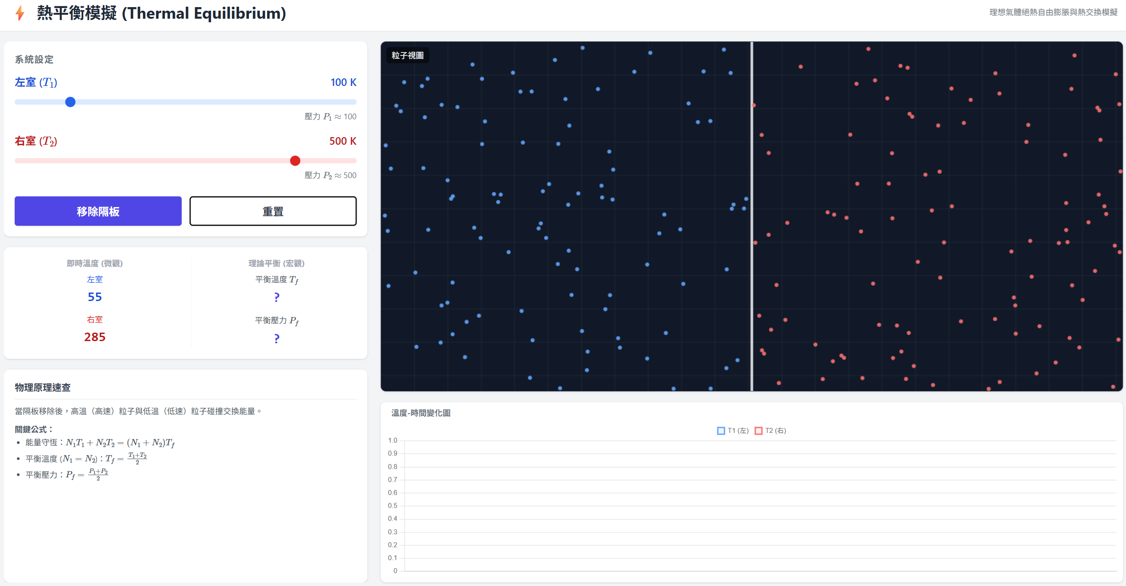Screen dimensions: 1126x586
Task: Click the blue 左室 T1 slider handle
Action: coord(70,102)
